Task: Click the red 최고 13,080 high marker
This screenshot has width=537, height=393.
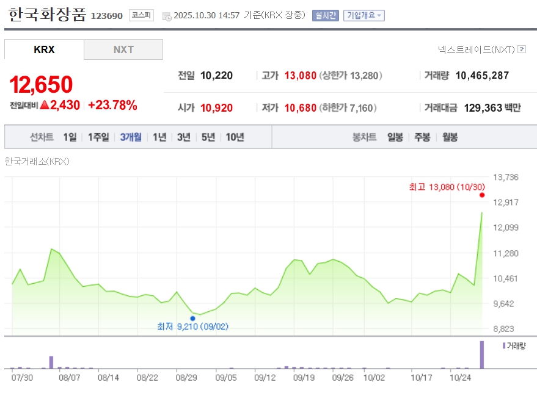Action: pyautogui.click(x=482, y=195)
